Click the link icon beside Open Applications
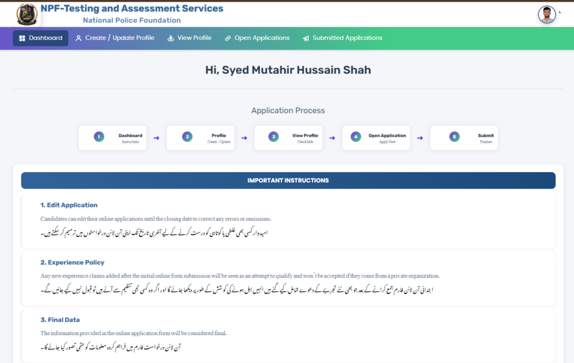The height and width of the screenshot is (363, 574). [228, 39]
